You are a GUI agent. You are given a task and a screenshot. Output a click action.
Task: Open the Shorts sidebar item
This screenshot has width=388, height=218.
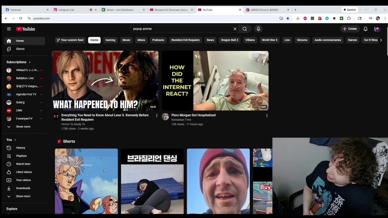pos(25,49)
